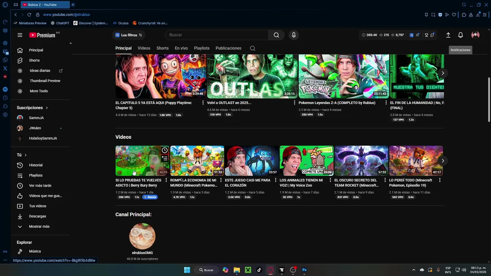Open Crunchyroll bookmark in bookmarks bar
491x276 pixels.
[150, 23]
